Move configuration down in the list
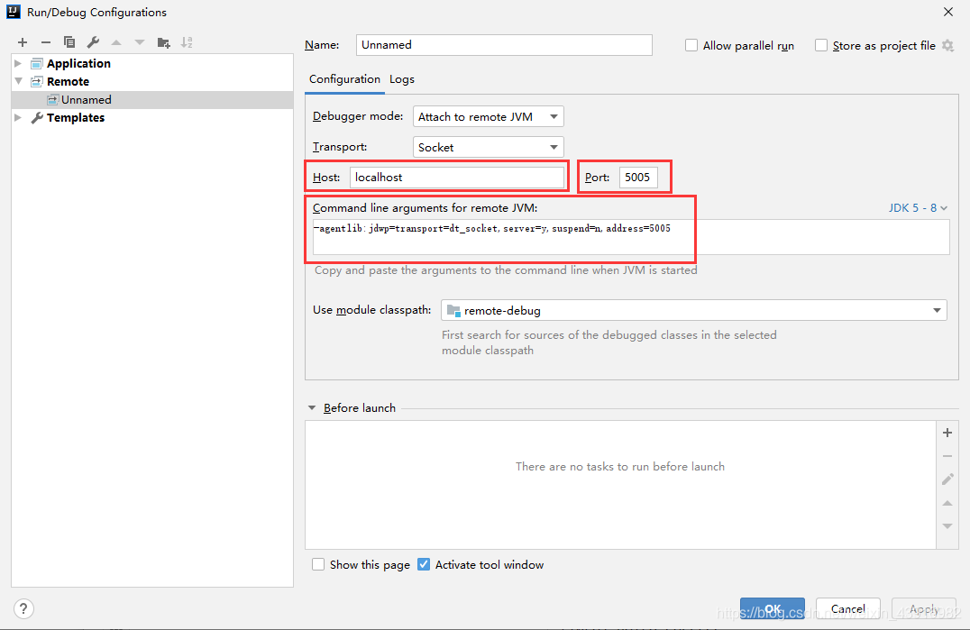 coord(140,42)
